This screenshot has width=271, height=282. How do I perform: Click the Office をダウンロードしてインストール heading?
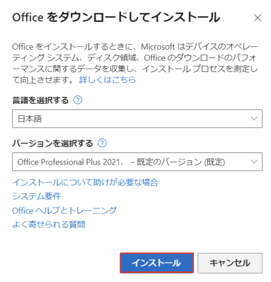[x=116, y=18]
